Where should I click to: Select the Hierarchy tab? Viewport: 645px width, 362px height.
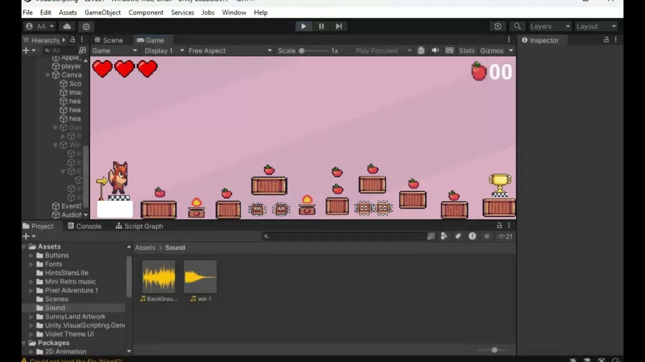click(41, 40)
